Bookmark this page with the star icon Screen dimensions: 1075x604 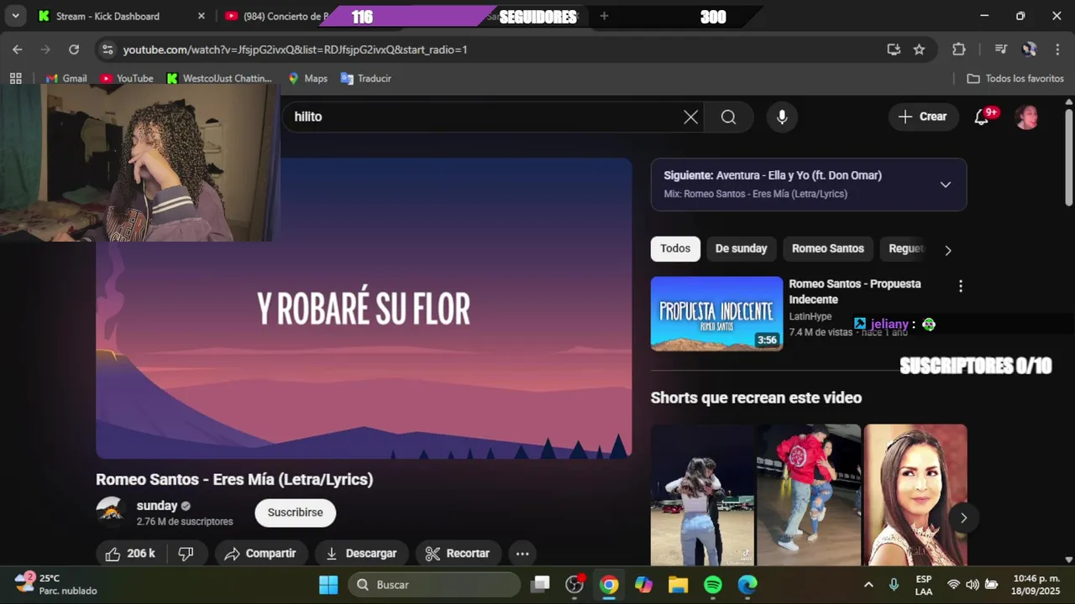pos(919,49)
